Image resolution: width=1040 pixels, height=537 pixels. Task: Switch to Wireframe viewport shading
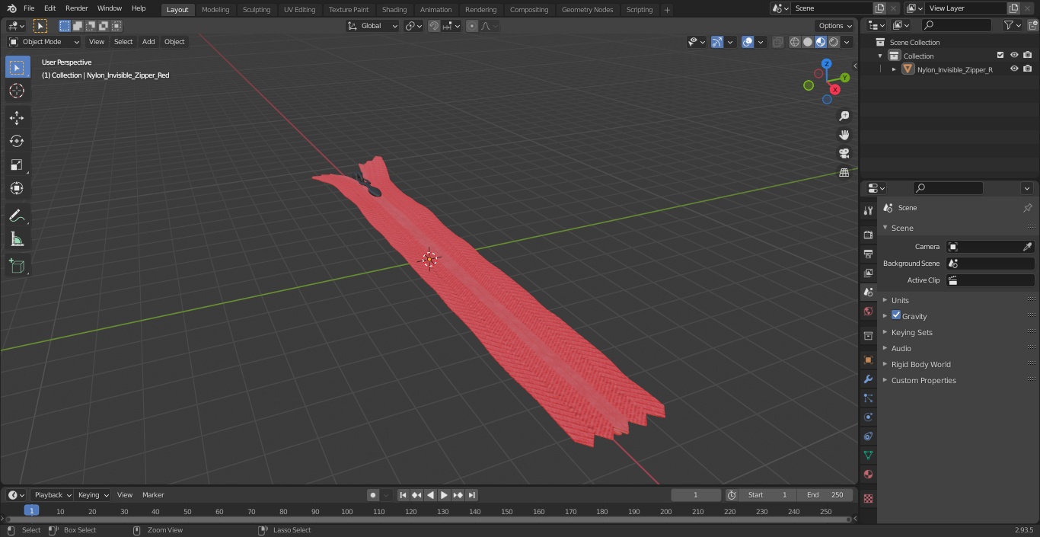[795, 42]
